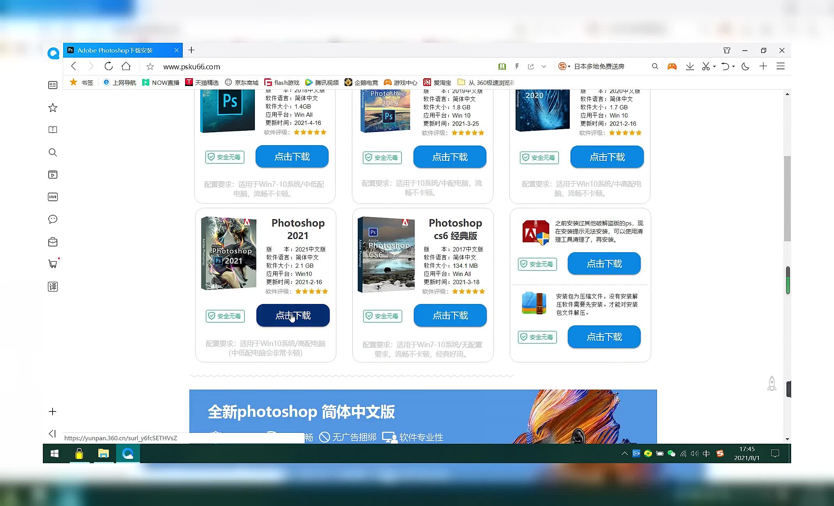The image size is (834, 506).
Task: Add a sidebar app with plus icon
Action: pyautogui.click(x=53, y=411)
